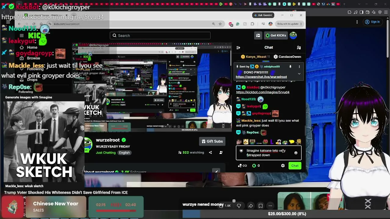Open the Just Chatting category link
The image size is (390, 219).
106,152
